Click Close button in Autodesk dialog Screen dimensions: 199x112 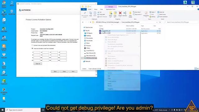tap(64, 72)
